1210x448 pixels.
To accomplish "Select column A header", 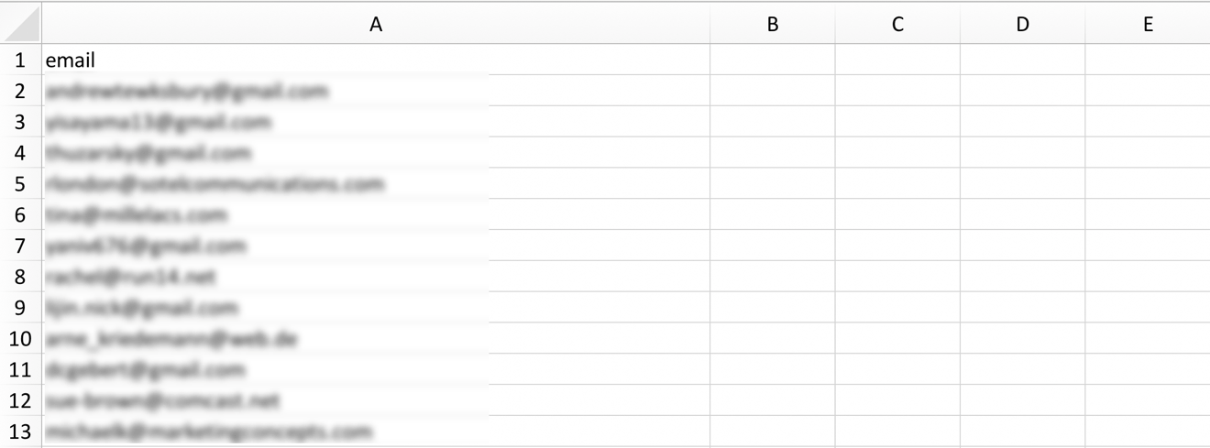I will [376, 25].
